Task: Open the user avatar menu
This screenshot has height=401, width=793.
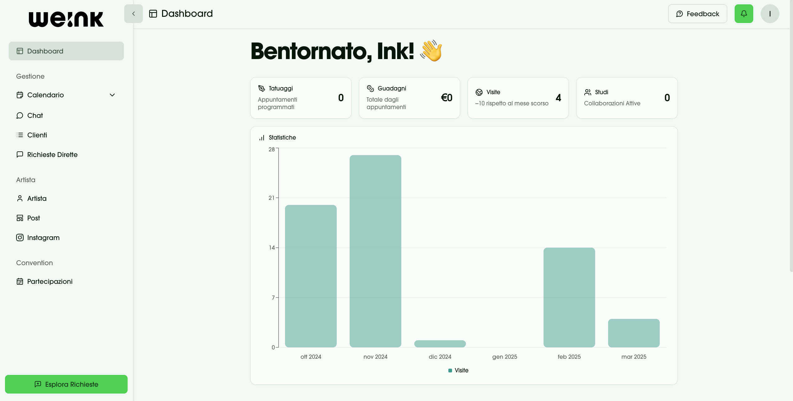Action: click(770, 14)
